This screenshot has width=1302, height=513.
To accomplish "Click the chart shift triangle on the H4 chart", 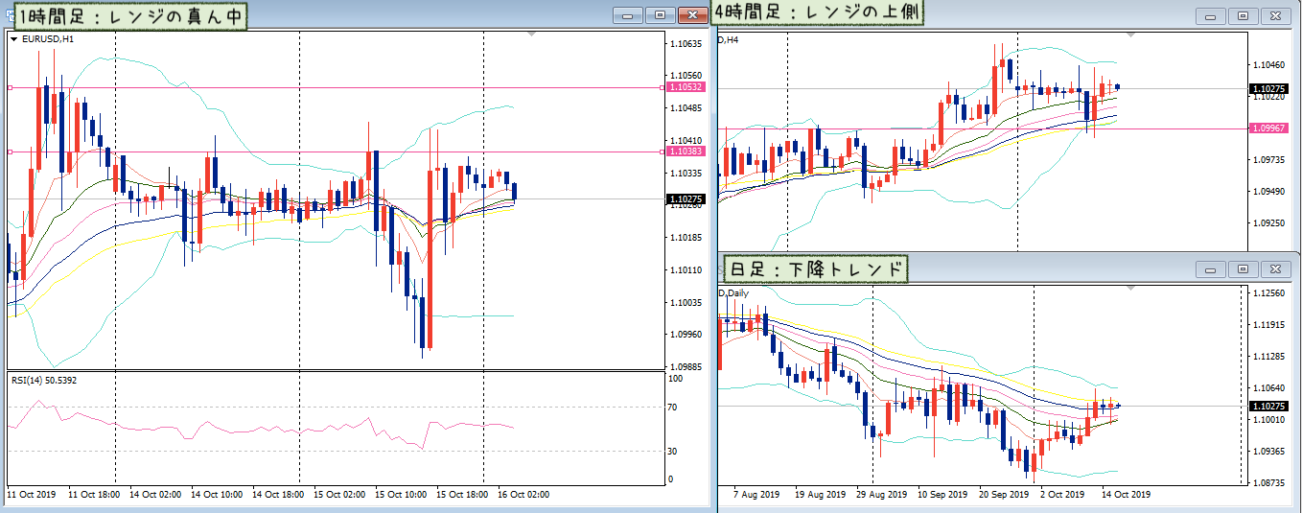I will point(1131,34).
